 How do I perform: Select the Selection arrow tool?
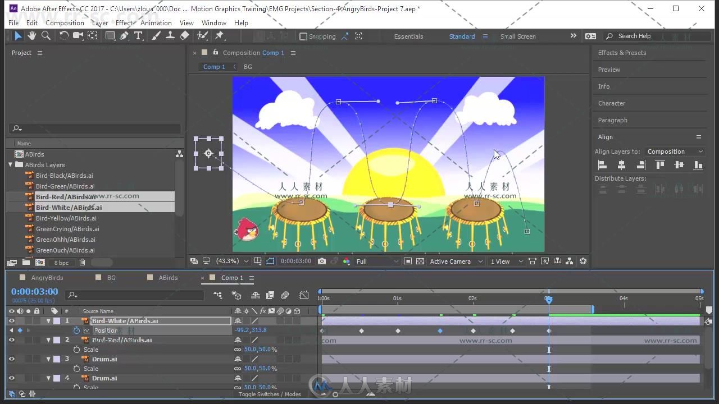pyautogui.click(x=18, y=36)
